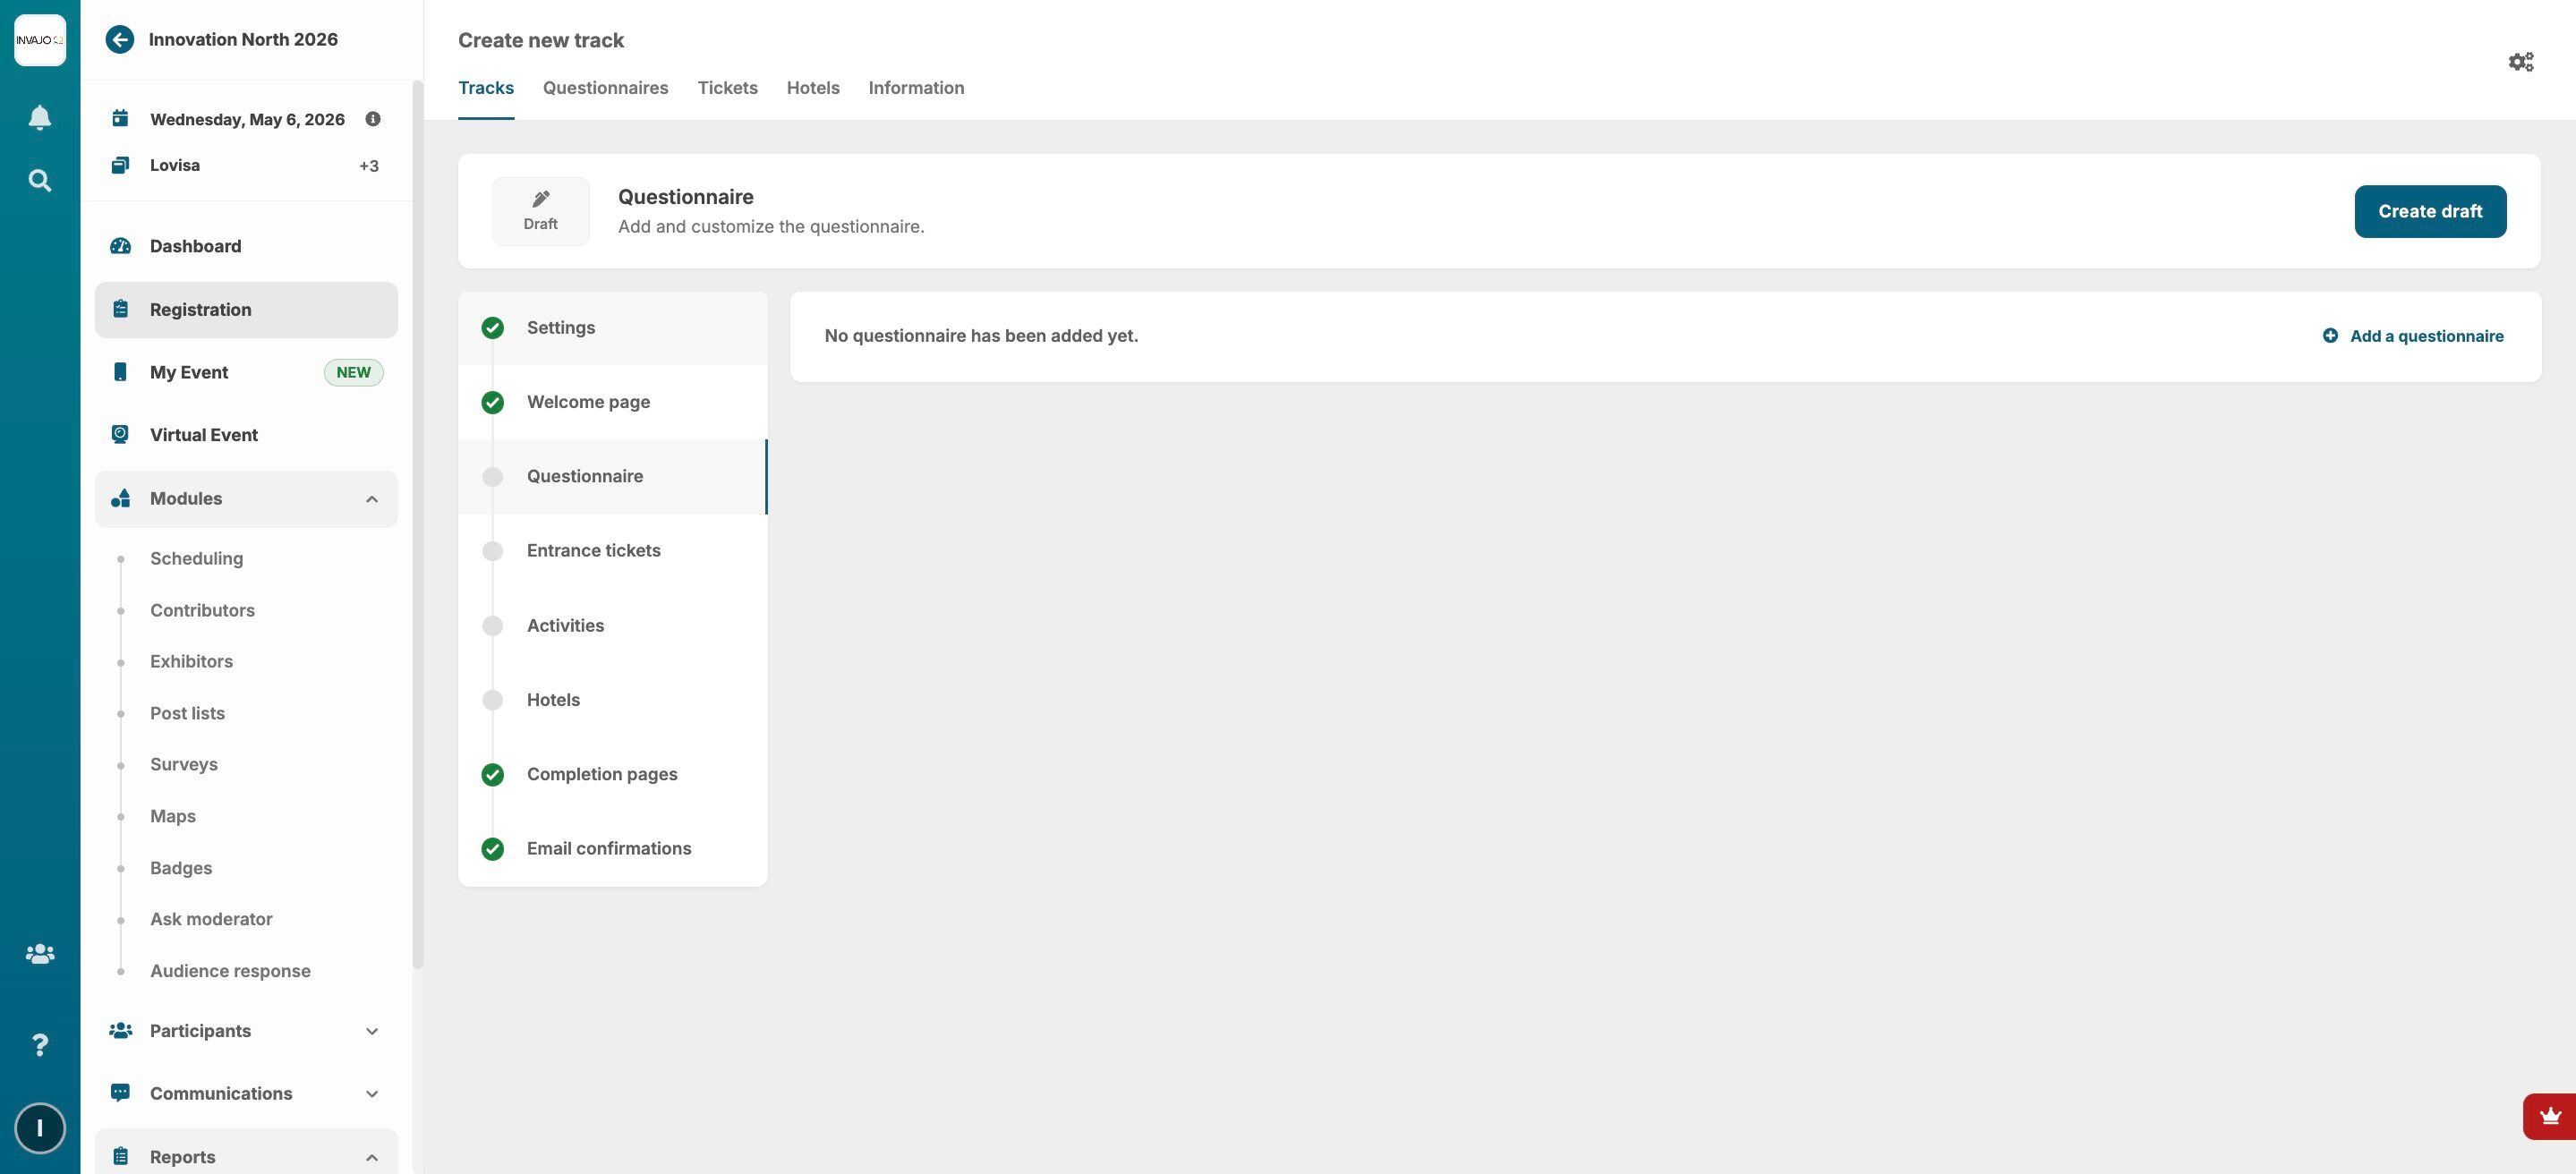Click the info icon next to event date

point(373,119)
